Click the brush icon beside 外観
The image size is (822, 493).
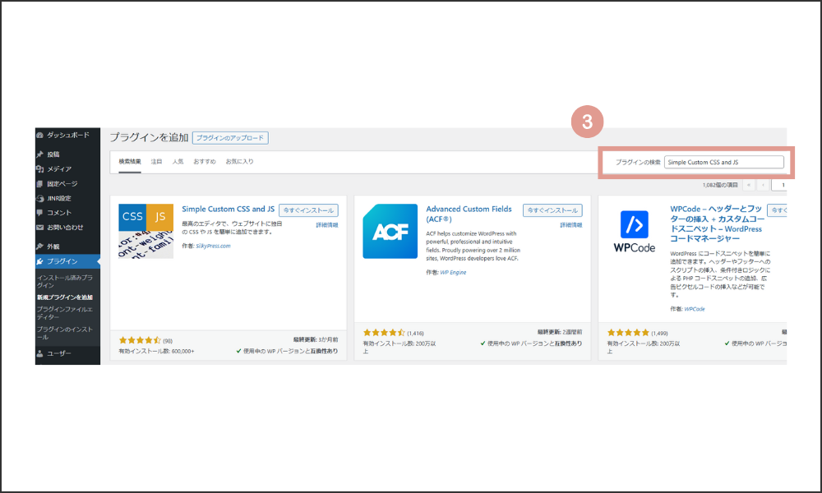coord(39,246)
